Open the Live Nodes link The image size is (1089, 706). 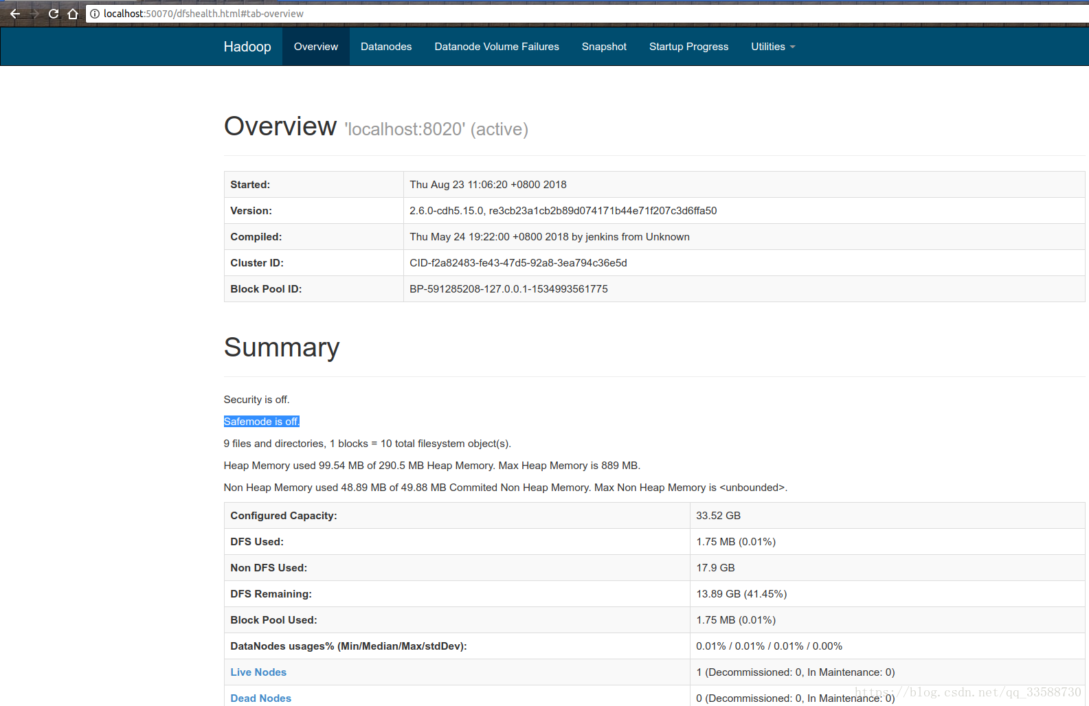258,672
